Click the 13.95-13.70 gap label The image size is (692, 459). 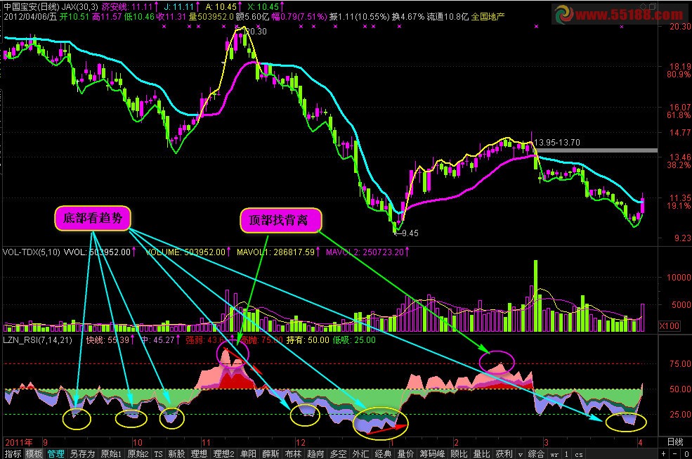click(x=557, y=143)
